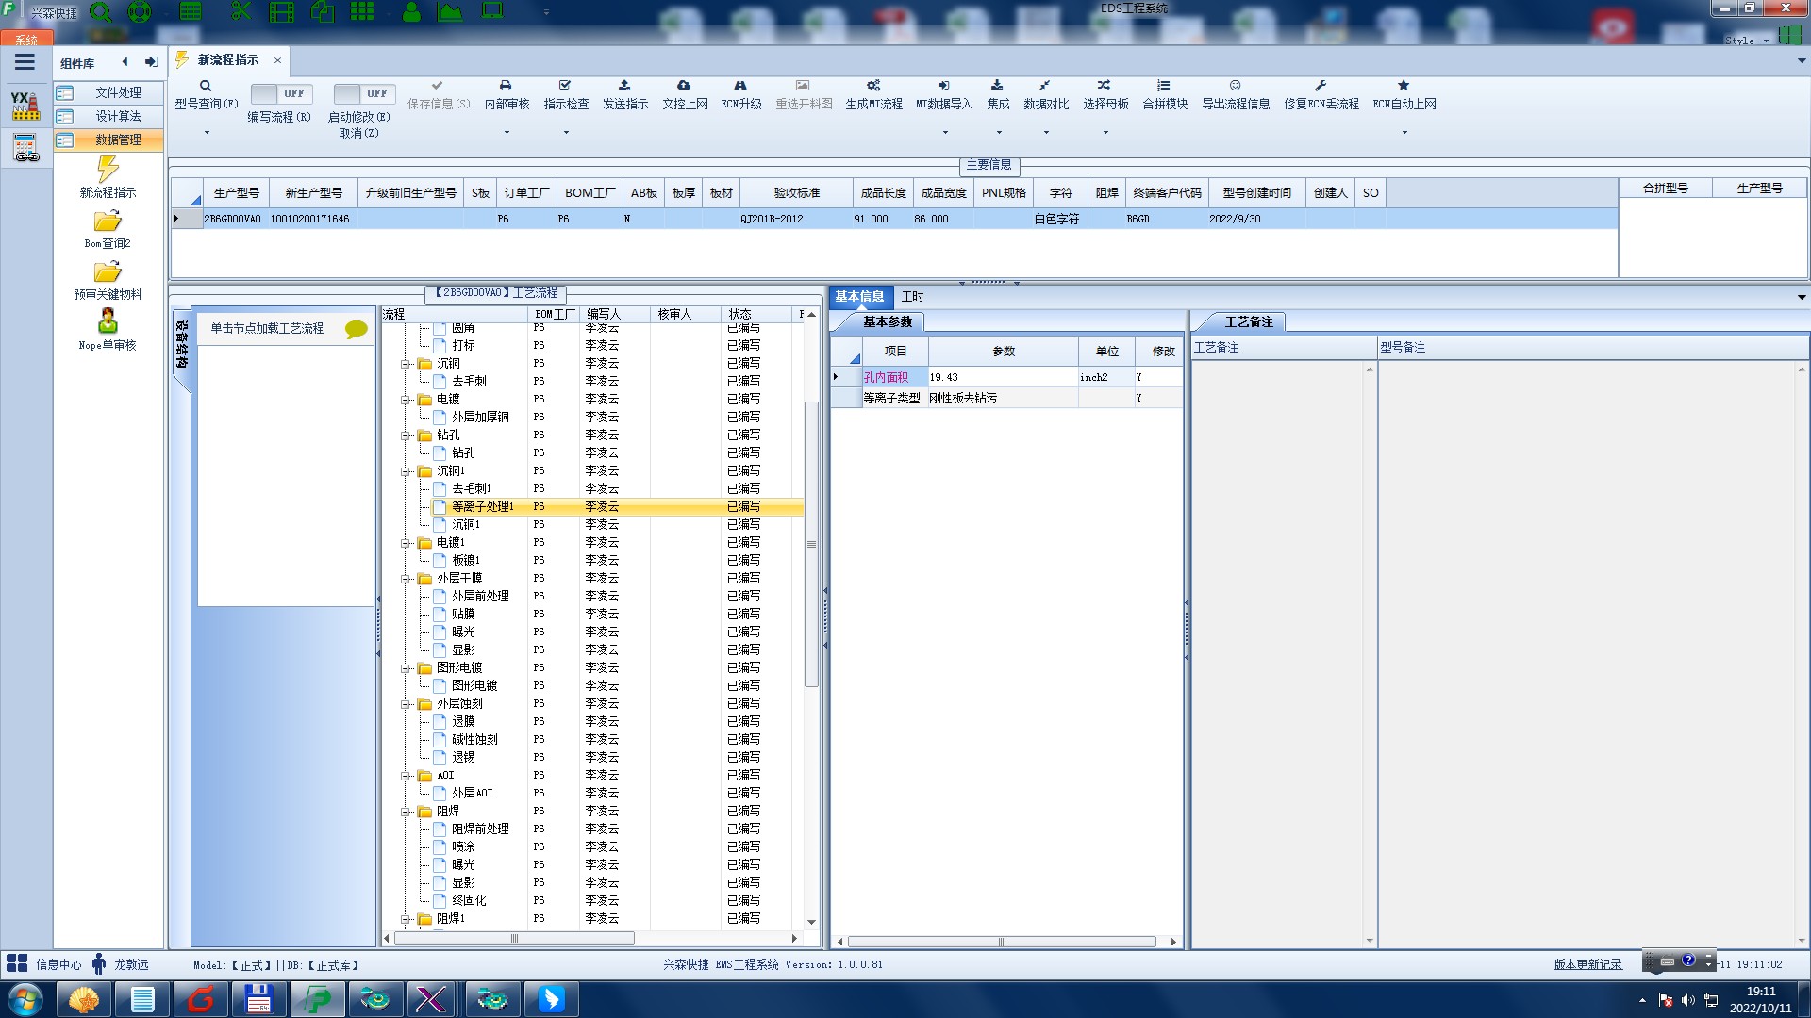The width and height of the screenshot is (1811, 1018).
Task: Click the 内部审核 printer icon
Action: (x=506, y=86)
